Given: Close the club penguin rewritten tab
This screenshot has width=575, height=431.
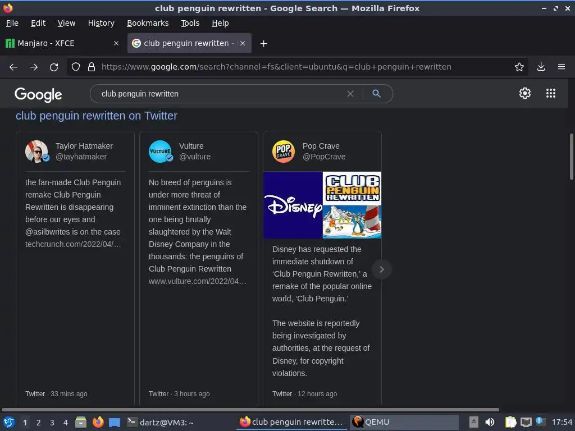Looking at the screenshot, I should pyautogui.click(x=243, y=43).
